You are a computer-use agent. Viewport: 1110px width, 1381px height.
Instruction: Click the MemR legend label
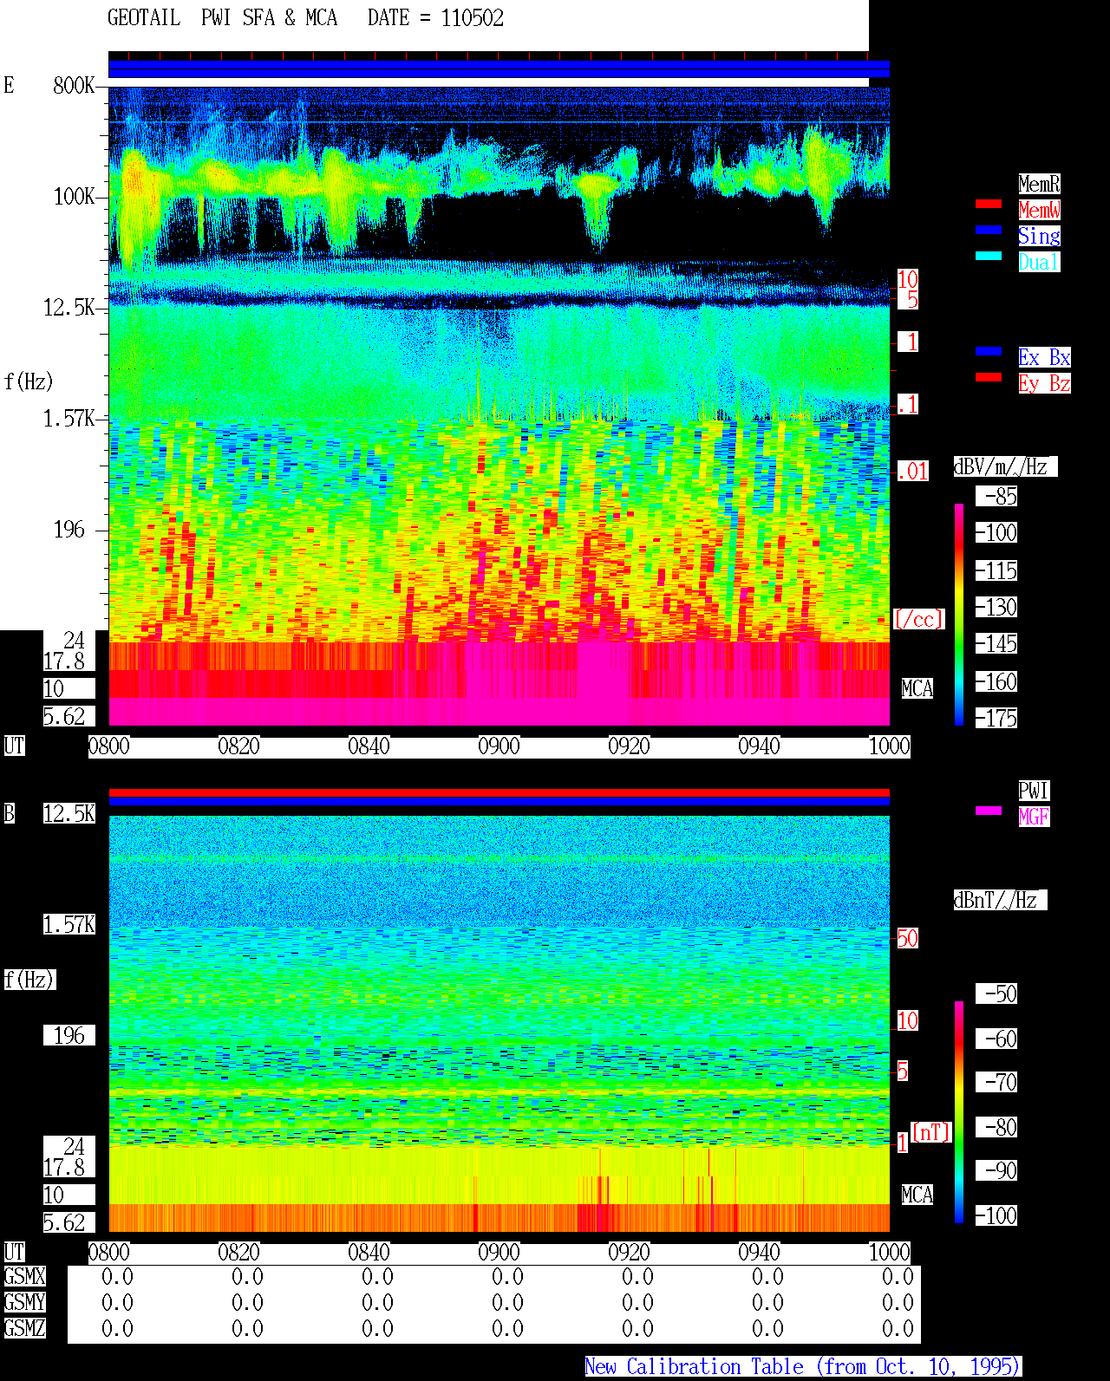point(1039,184)
